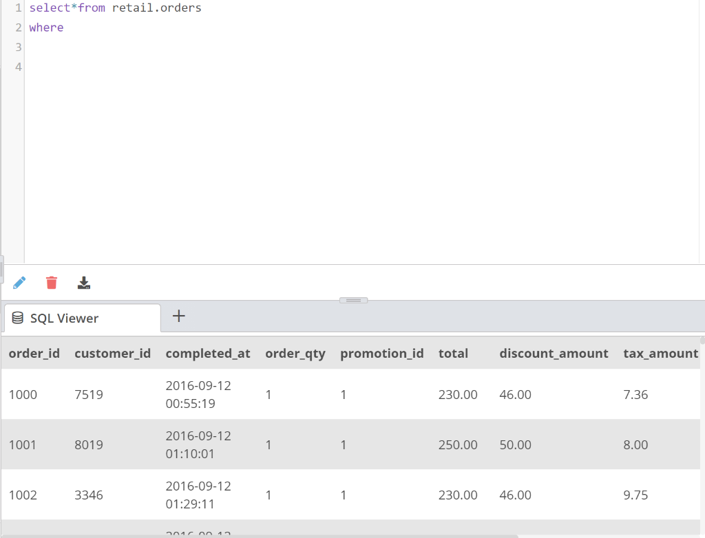Click the keyword where in the query
Screen dimensions: 705x538
pyautogui.click(x=45, y=28)
